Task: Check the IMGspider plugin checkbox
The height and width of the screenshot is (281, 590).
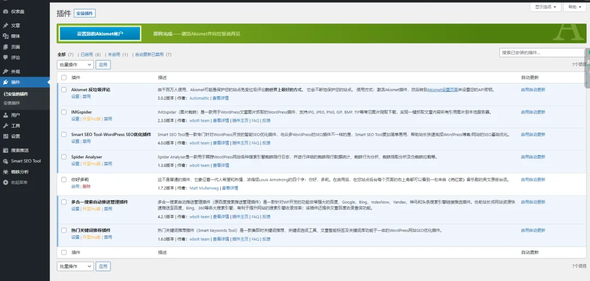Action: point(63,112)
